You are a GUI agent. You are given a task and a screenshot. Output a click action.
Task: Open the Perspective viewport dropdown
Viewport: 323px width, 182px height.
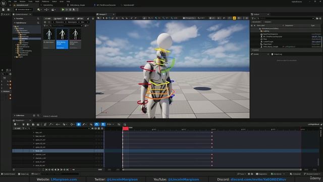189,18
